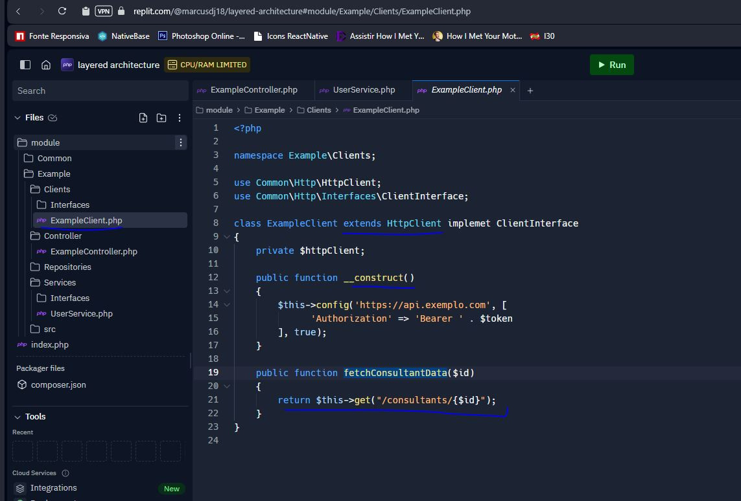Switch to the UserService.php tab
This screenshot has width=741, height=501.
tap(364, 90)
